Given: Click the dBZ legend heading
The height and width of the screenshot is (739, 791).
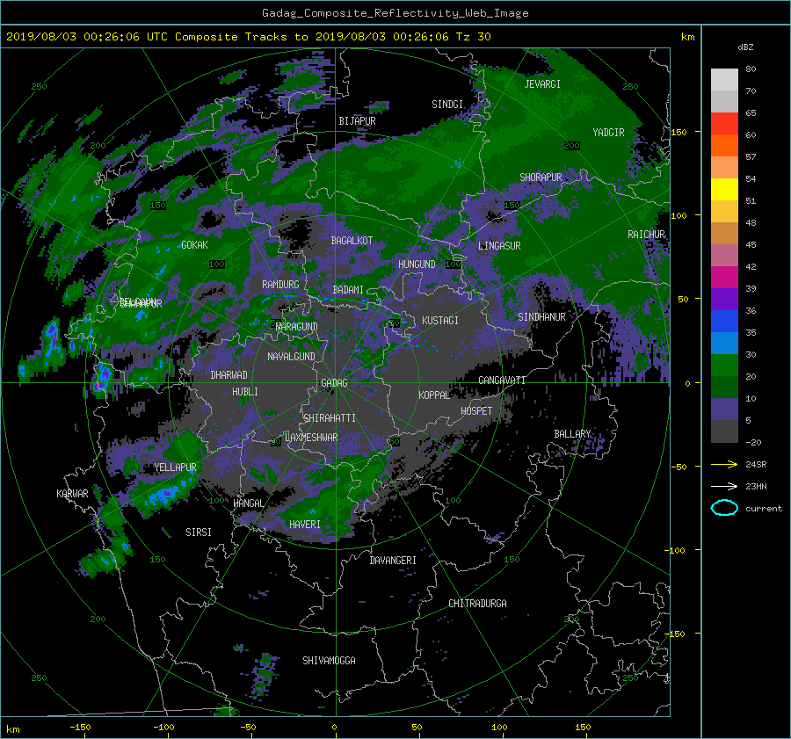Looking at the screenshot, I should tap(745, 47).
